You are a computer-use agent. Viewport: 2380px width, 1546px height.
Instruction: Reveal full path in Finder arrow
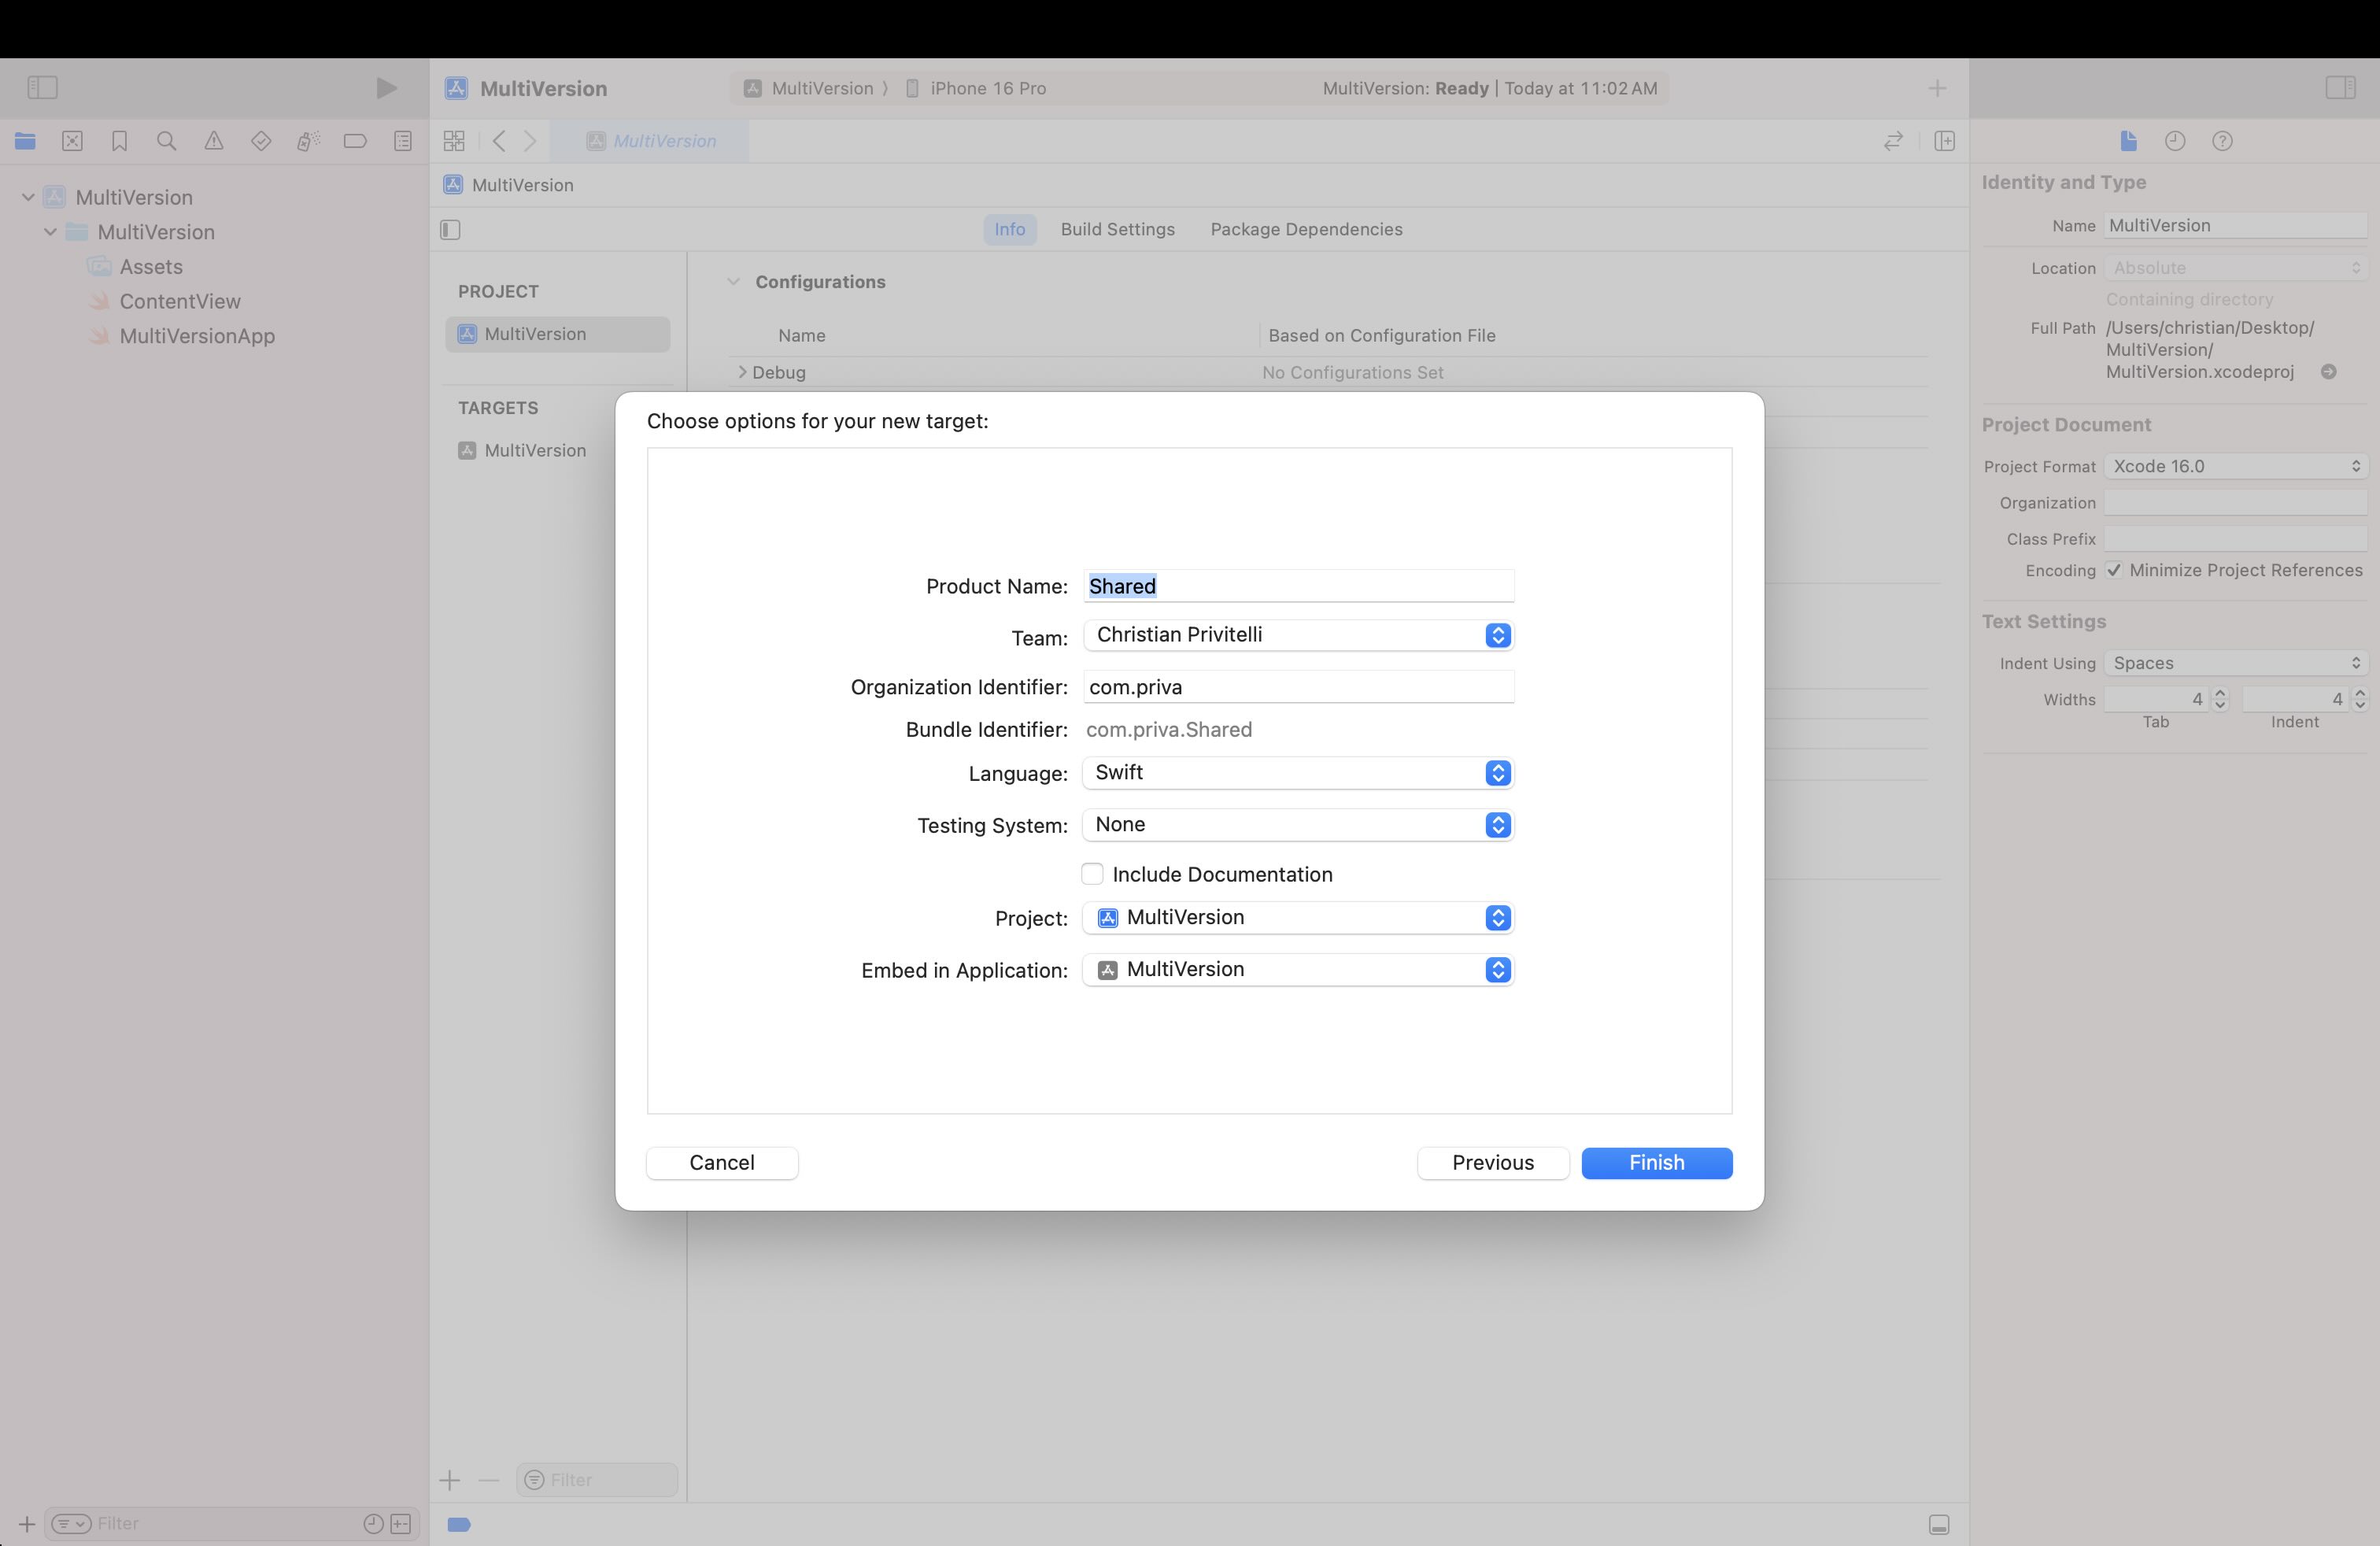(x=2329, y=372)
